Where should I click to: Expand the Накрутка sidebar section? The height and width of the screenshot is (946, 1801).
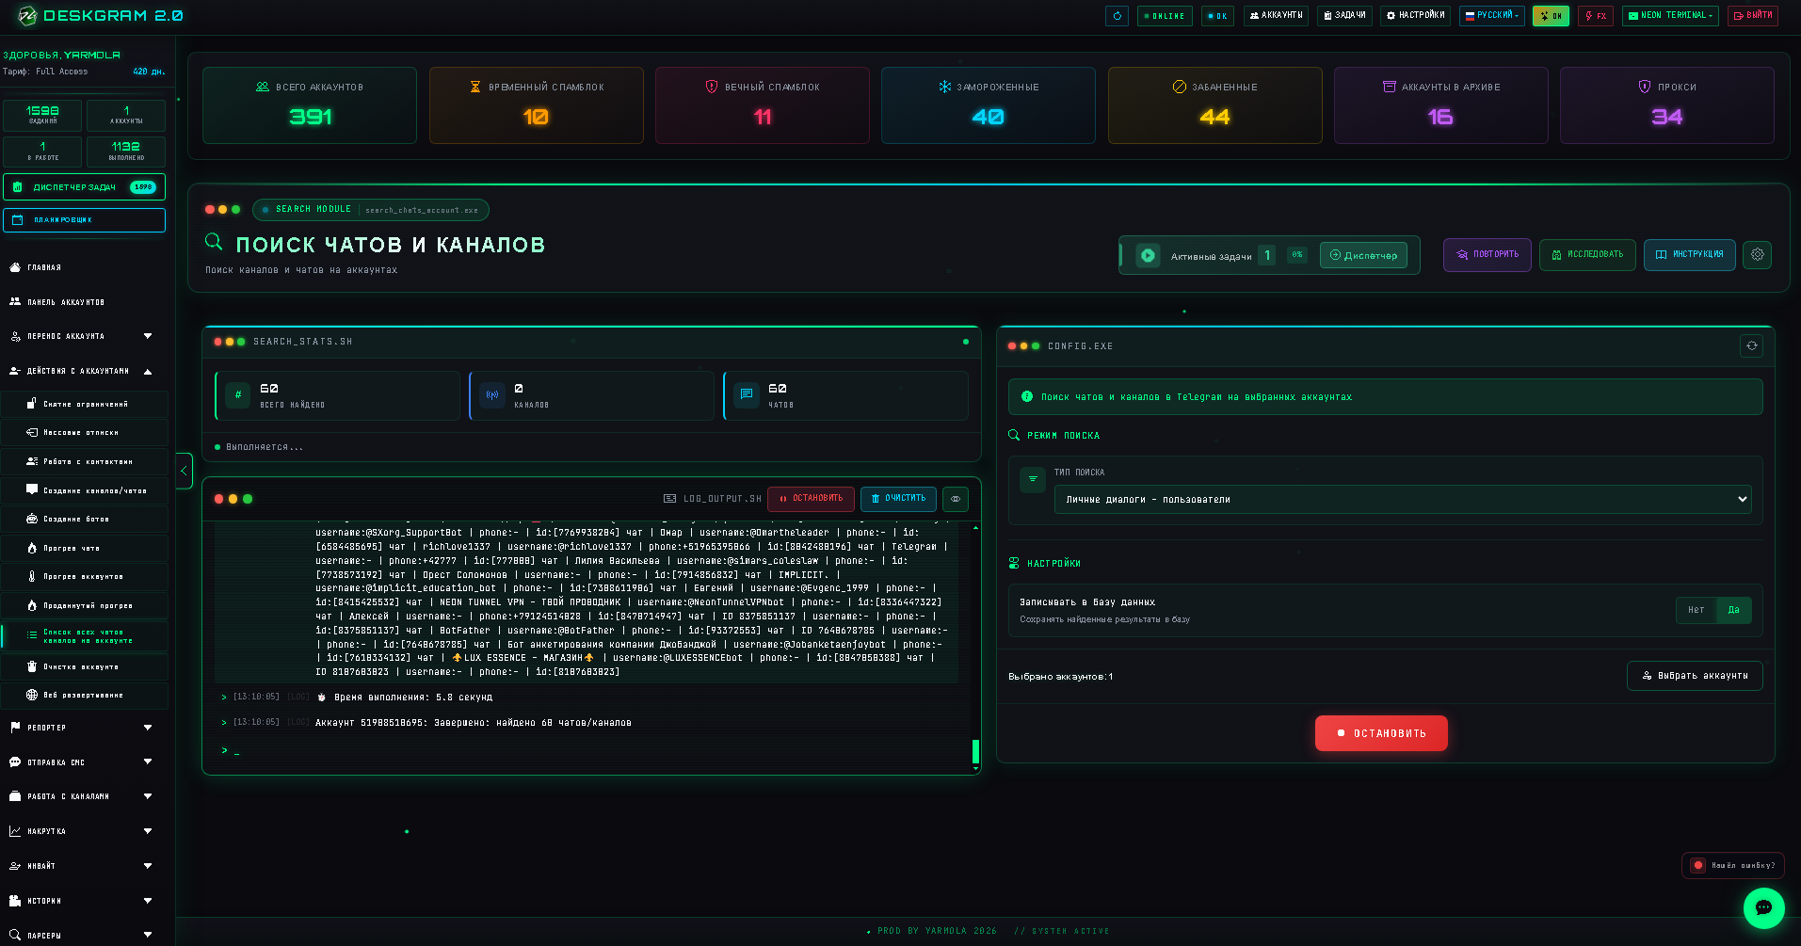tap(81, 831)
